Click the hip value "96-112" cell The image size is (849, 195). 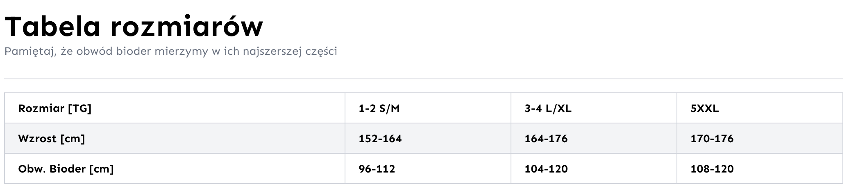click(377, 169)
